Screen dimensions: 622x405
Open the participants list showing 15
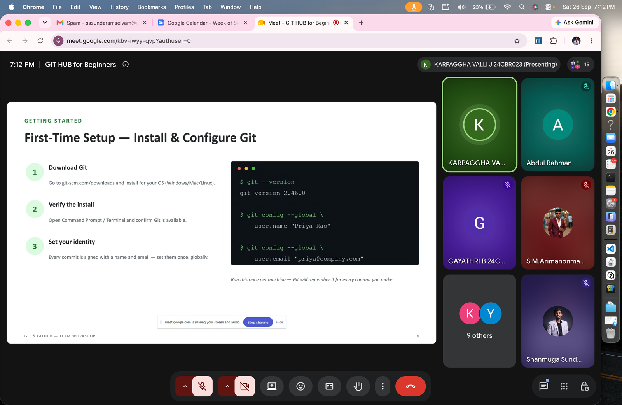[x=581, y=65]
